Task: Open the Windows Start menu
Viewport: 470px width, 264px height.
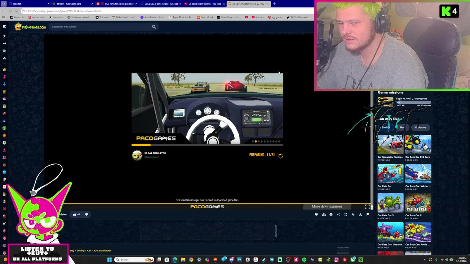Action: click(109, 260)
